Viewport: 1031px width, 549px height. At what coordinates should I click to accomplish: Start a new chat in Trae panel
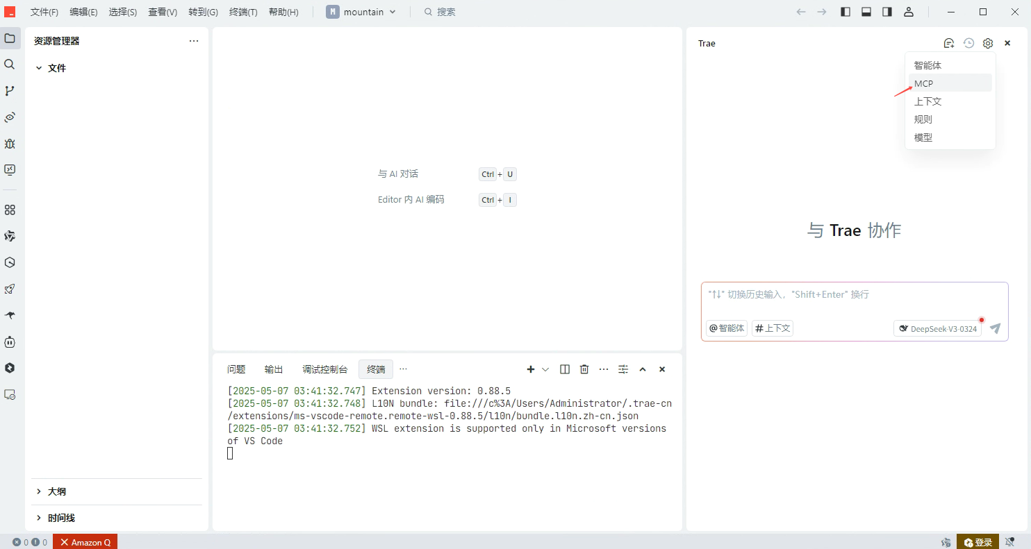pos(949,43)
